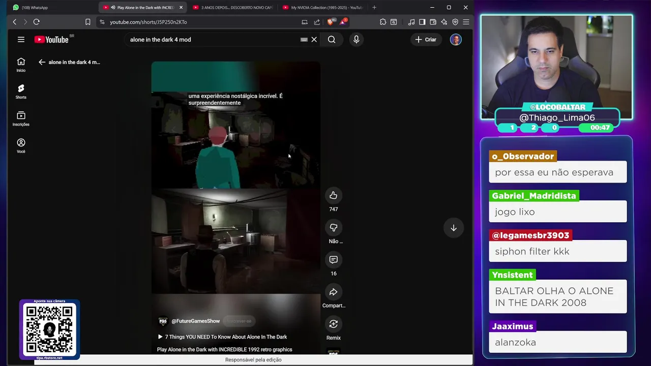Open Brave Rewards triangle icon
651x366 pixels.
344,22
